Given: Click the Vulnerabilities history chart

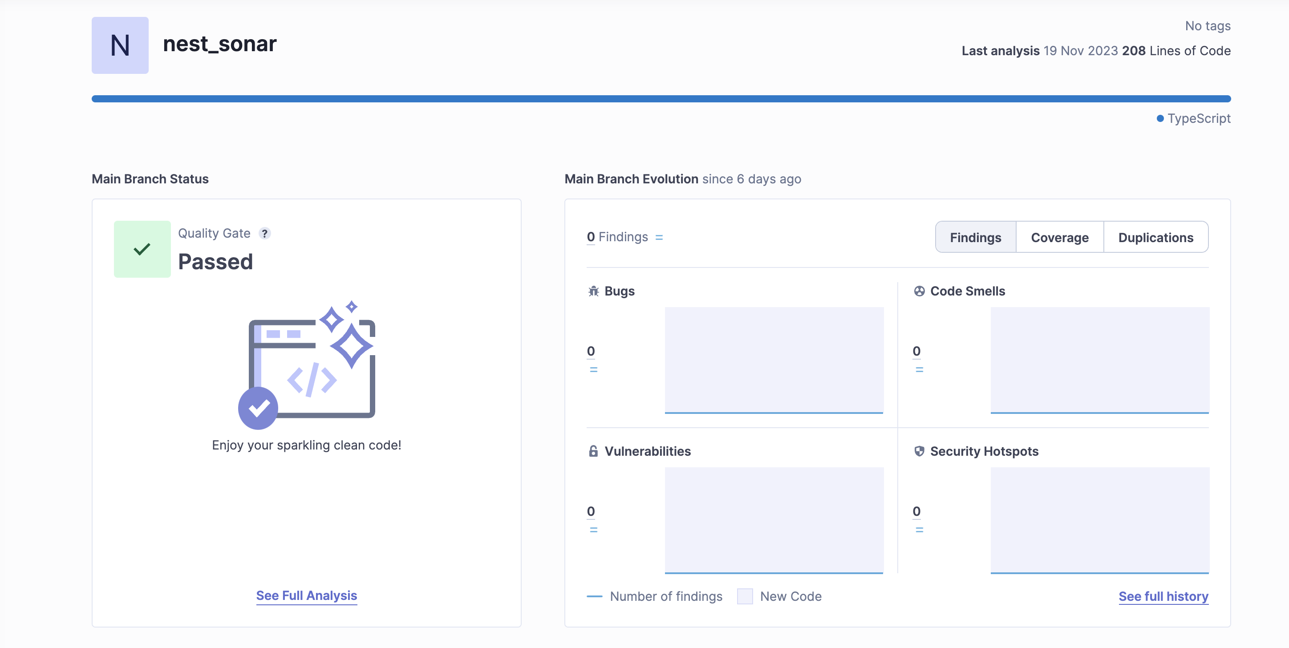Looking at the screenshot, I should (774, 520).
